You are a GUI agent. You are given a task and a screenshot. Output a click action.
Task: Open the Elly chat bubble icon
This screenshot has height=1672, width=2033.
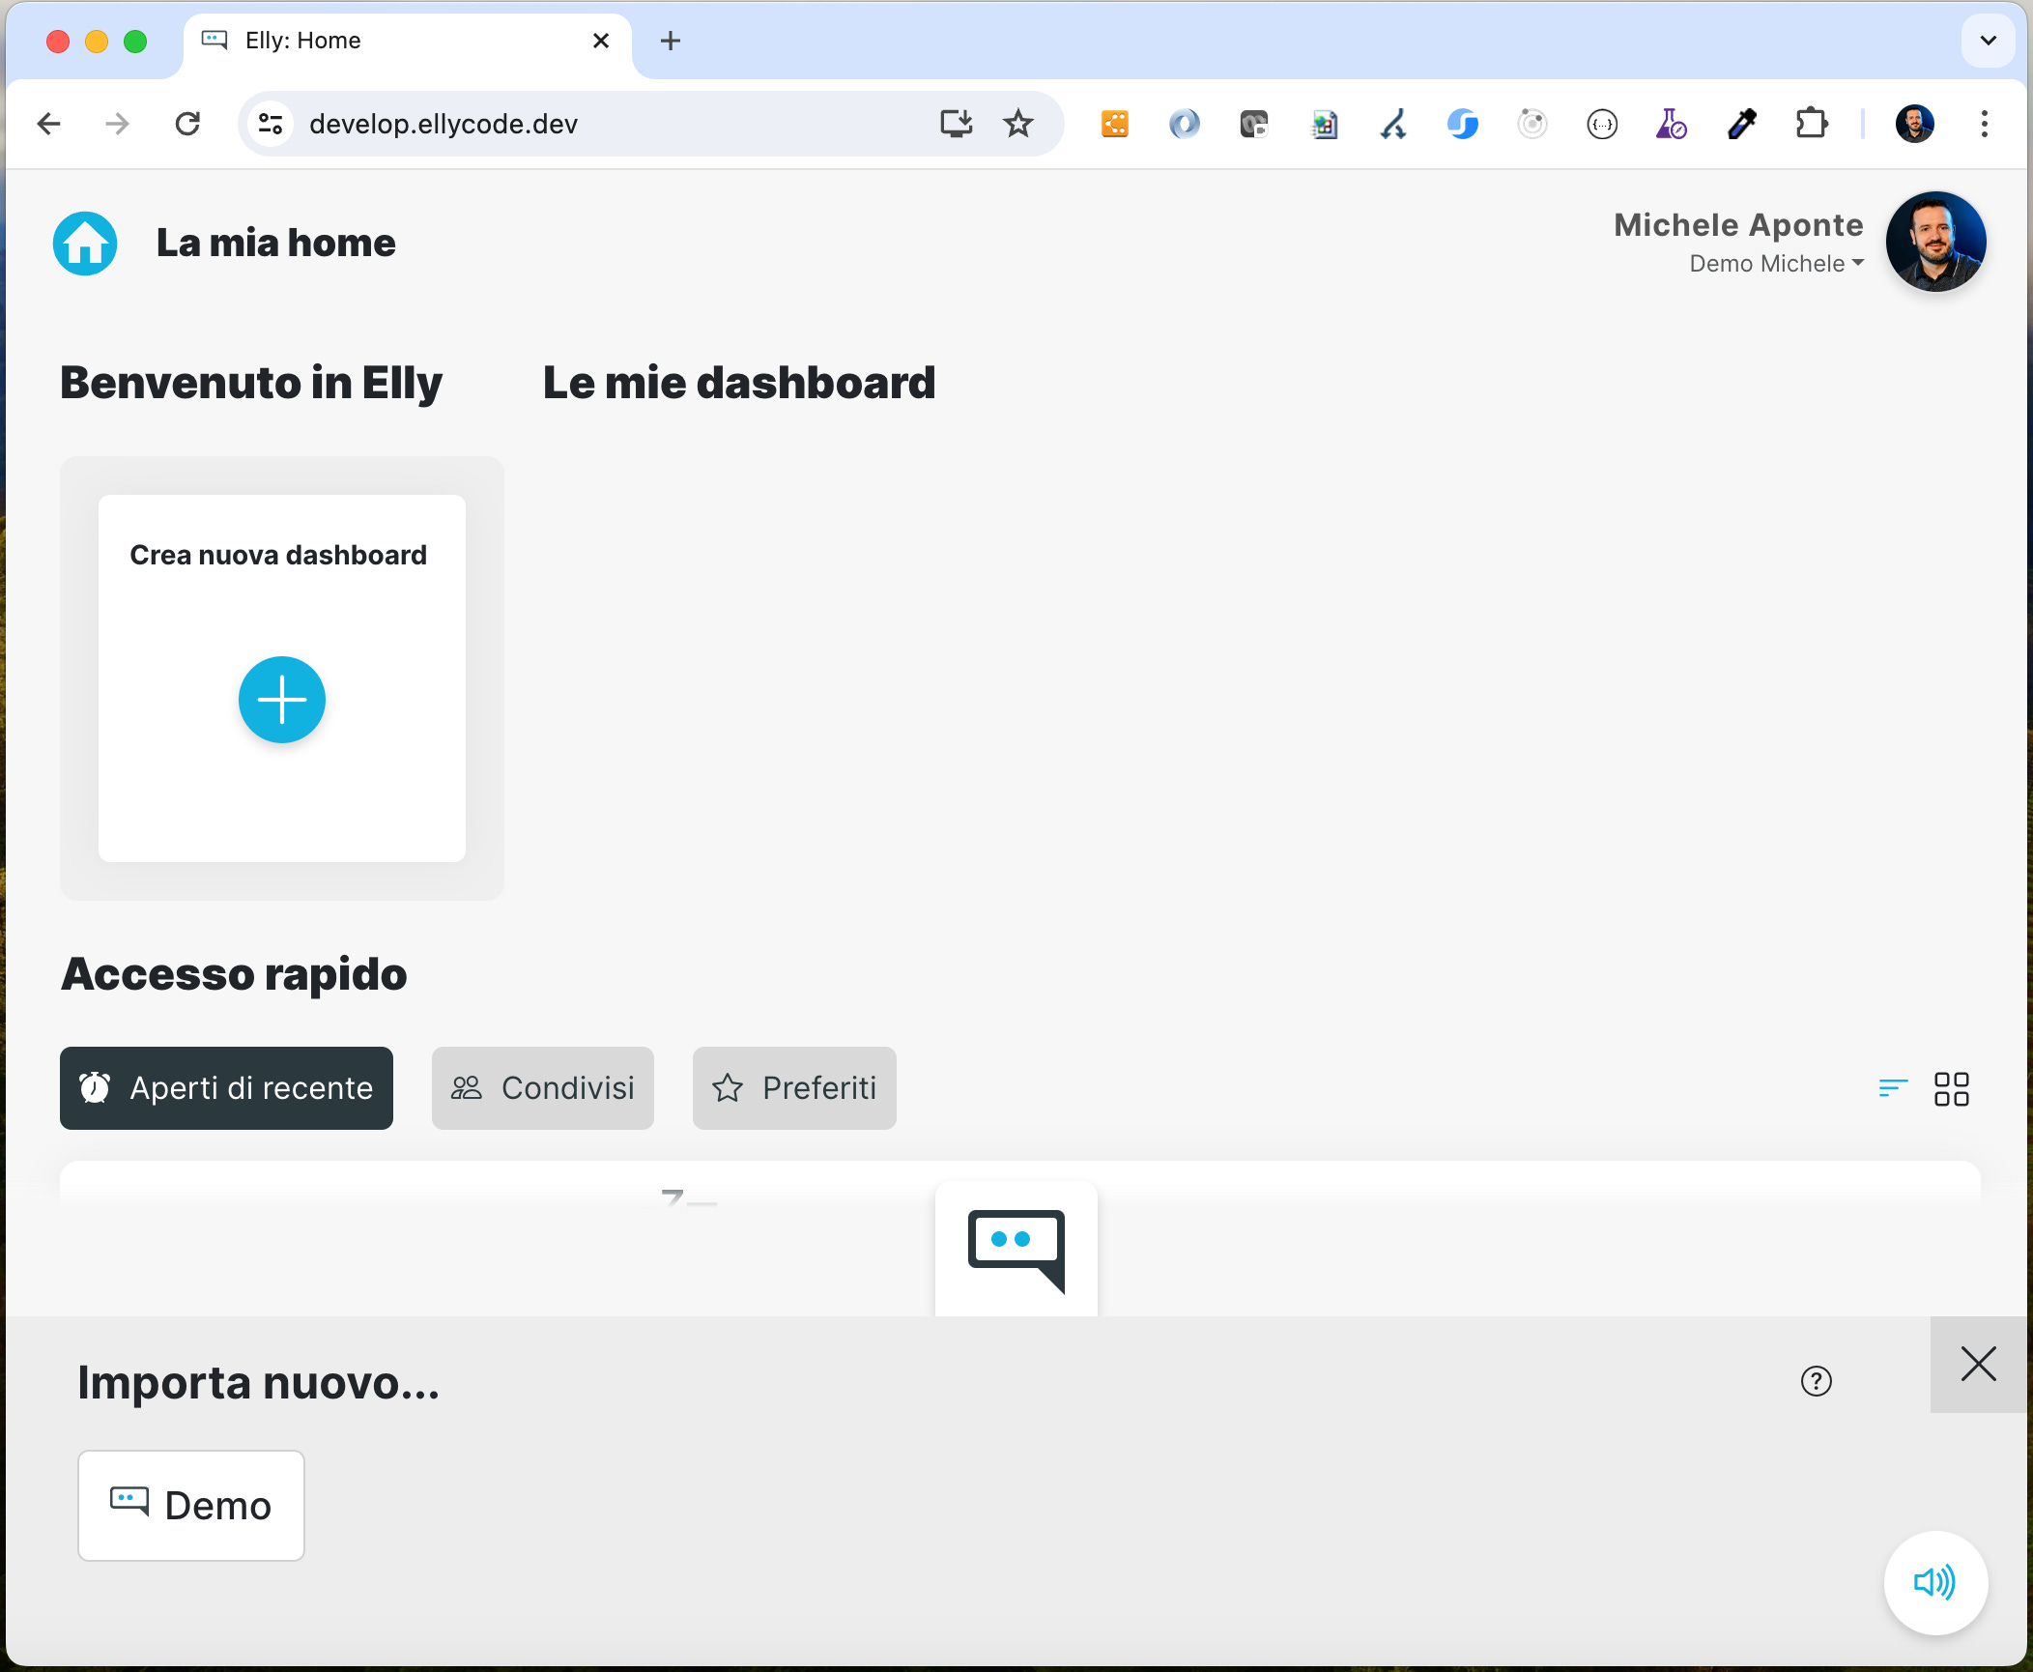click(1016, 1250)
